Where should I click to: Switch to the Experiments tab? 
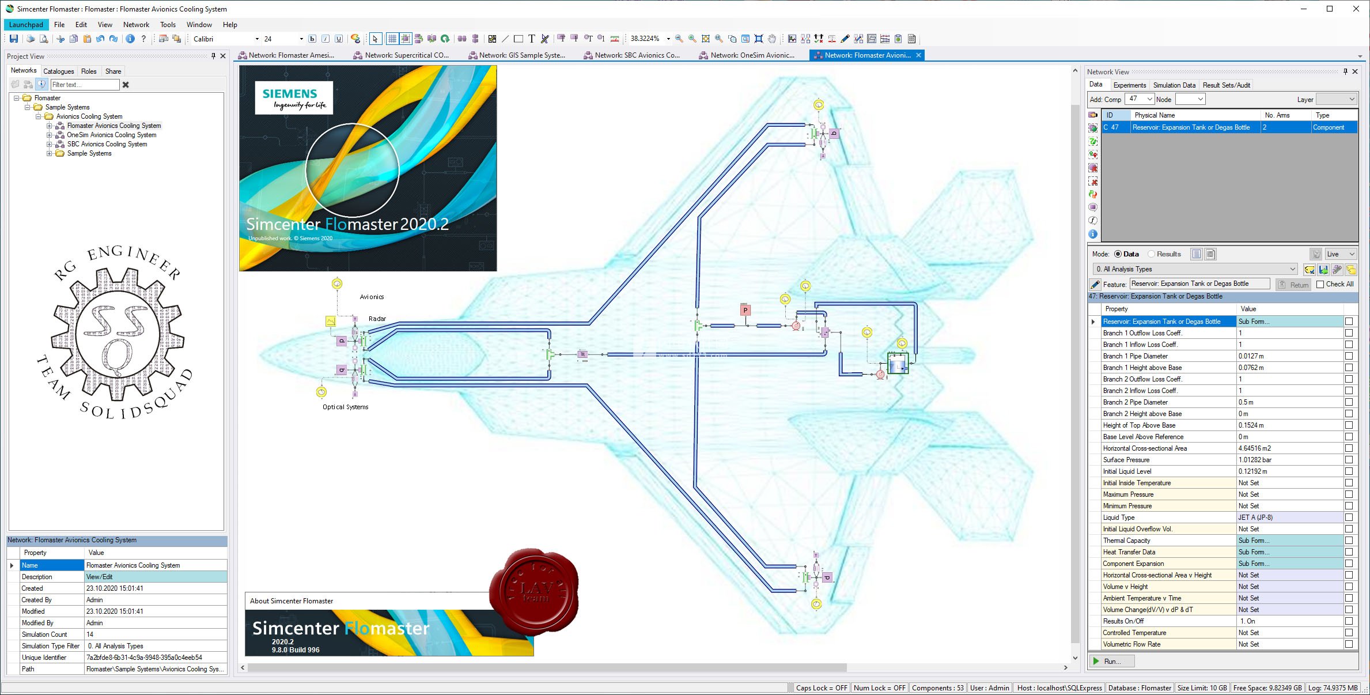point(1130,85)
